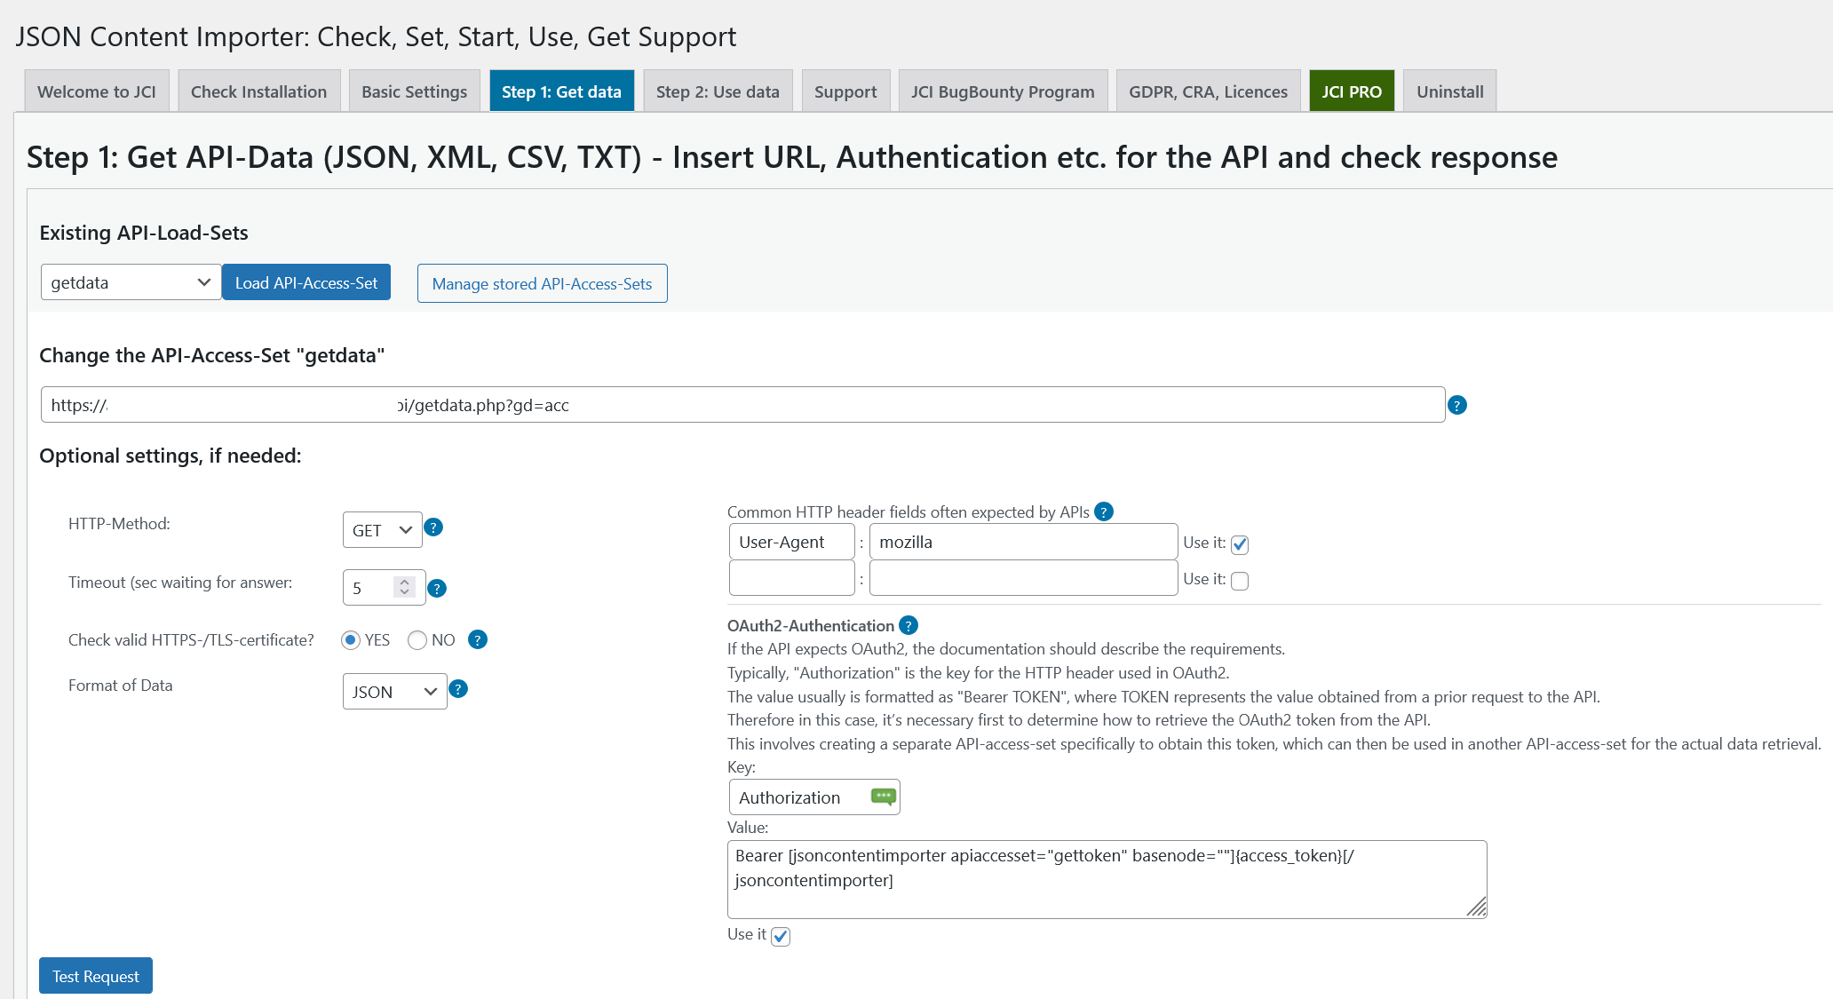Viewport: 1833px width, 999px height.
Task: Click help icon next to OAuth2-Authentication heading
Action: tap(909, 625)
